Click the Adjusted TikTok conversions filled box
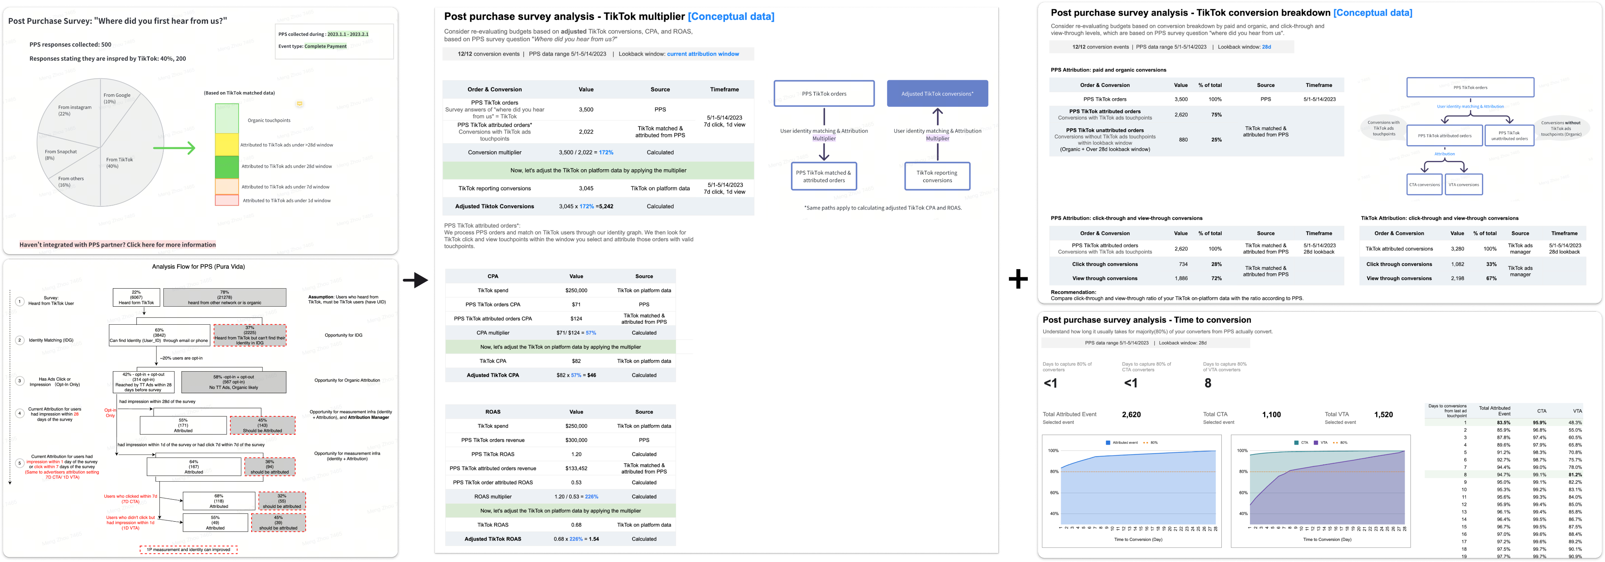Viewport: 1605px width, 562px height. click(937, 94)
